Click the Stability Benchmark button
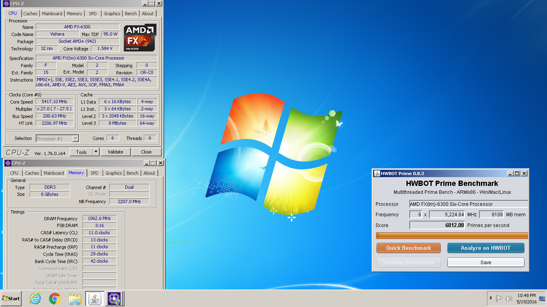The width and height of the screenshot is (547, 307). [408, 262]
